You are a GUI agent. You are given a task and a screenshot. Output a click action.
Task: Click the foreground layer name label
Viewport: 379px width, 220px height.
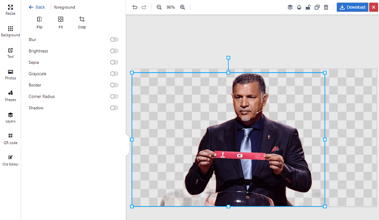[x=65, y=7]
